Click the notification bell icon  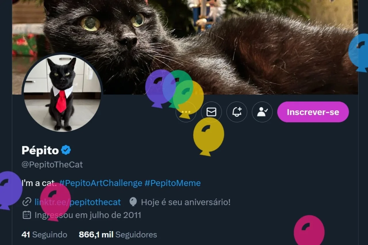pyautogui.click(x=237, y=112)
